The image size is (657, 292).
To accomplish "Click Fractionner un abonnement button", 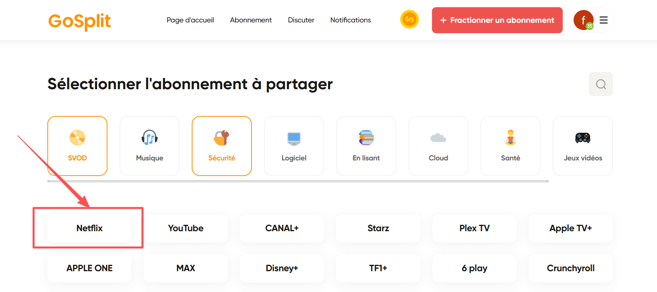I will [x=497, y=20].
